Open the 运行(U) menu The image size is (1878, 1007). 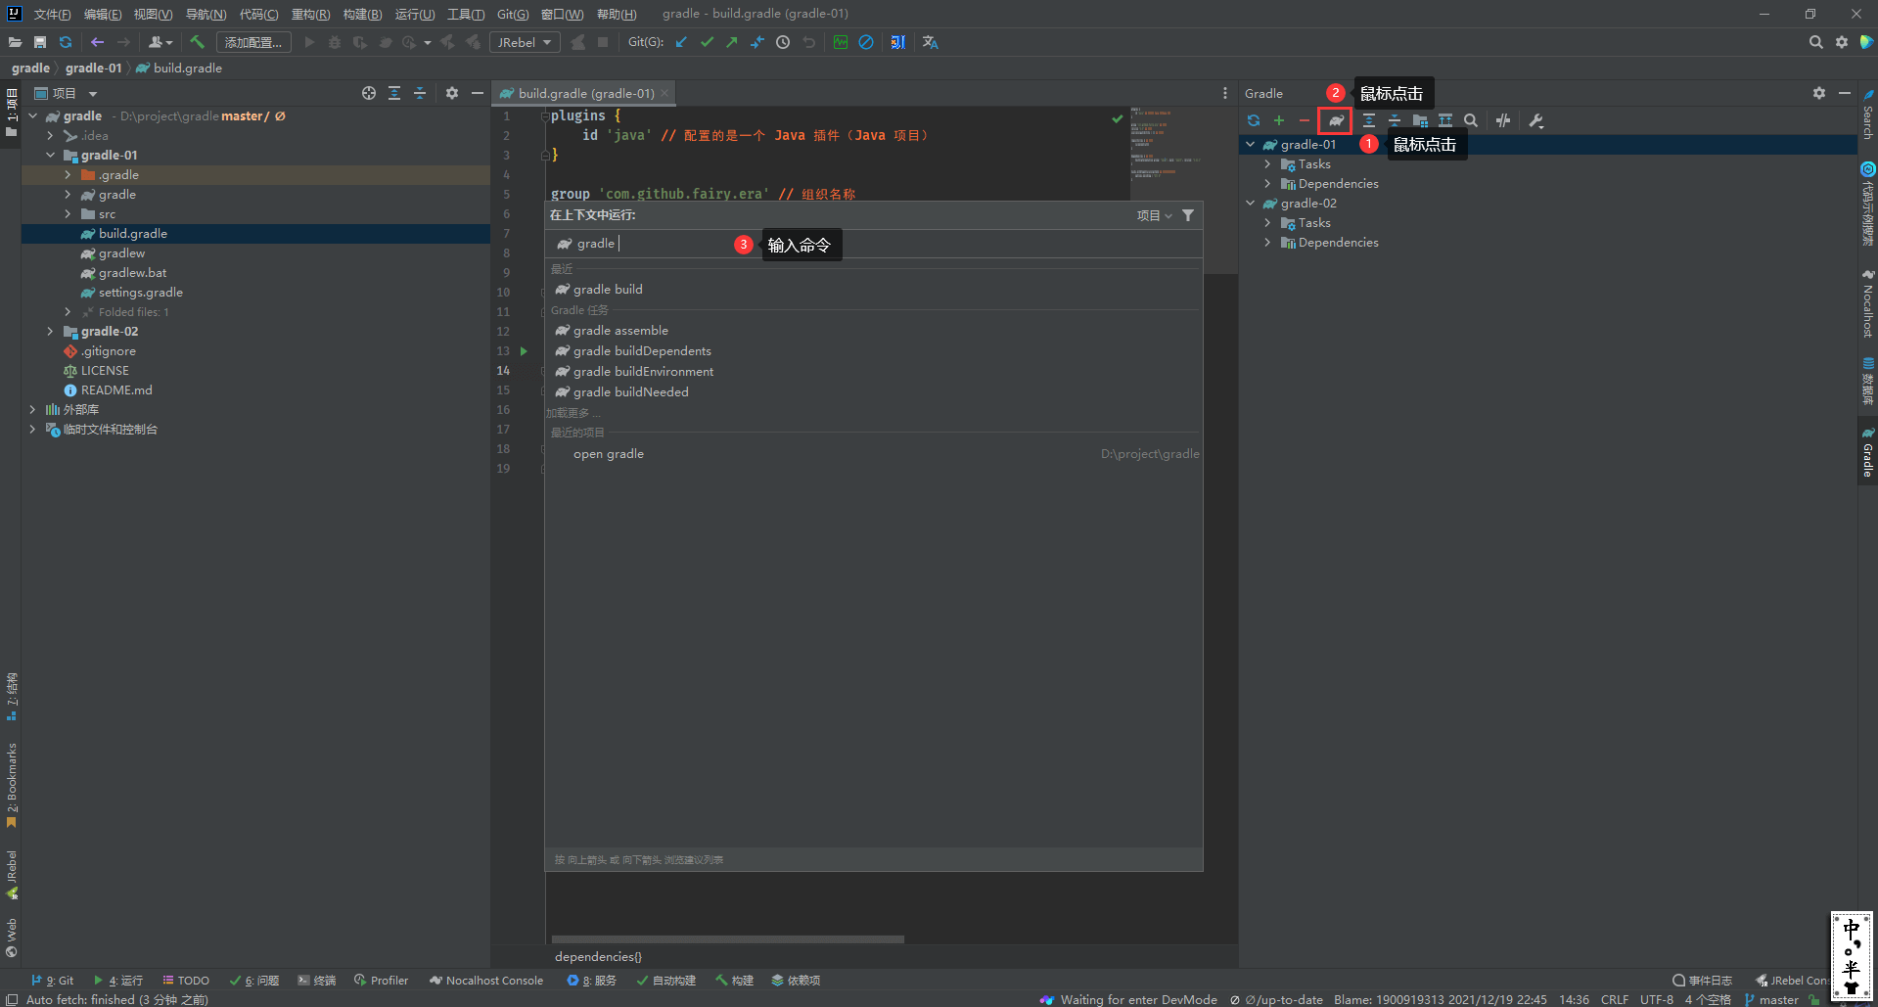tap(414, 14)
